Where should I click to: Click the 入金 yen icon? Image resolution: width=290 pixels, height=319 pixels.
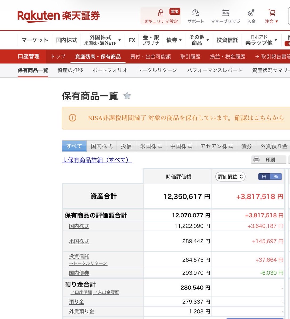[251, 12]
